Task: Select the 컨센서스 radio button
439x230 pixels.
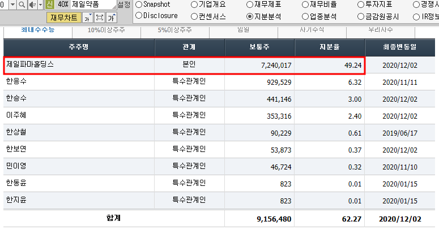Action: [x=194, y=16]
